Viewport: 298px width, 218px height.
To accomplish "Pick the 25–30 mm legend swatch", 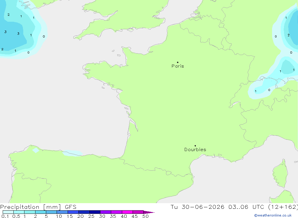I will point(95,212).
